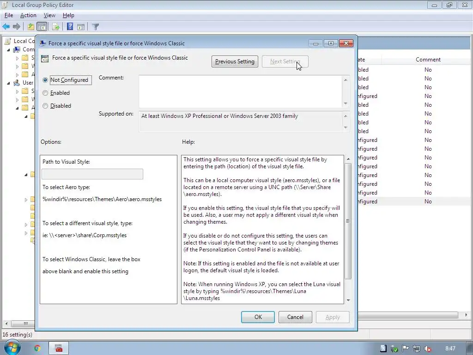This screenshot has width=473, height=355.
Task: Click 'No' comment in highlighted list row
Action: [428, 202]
